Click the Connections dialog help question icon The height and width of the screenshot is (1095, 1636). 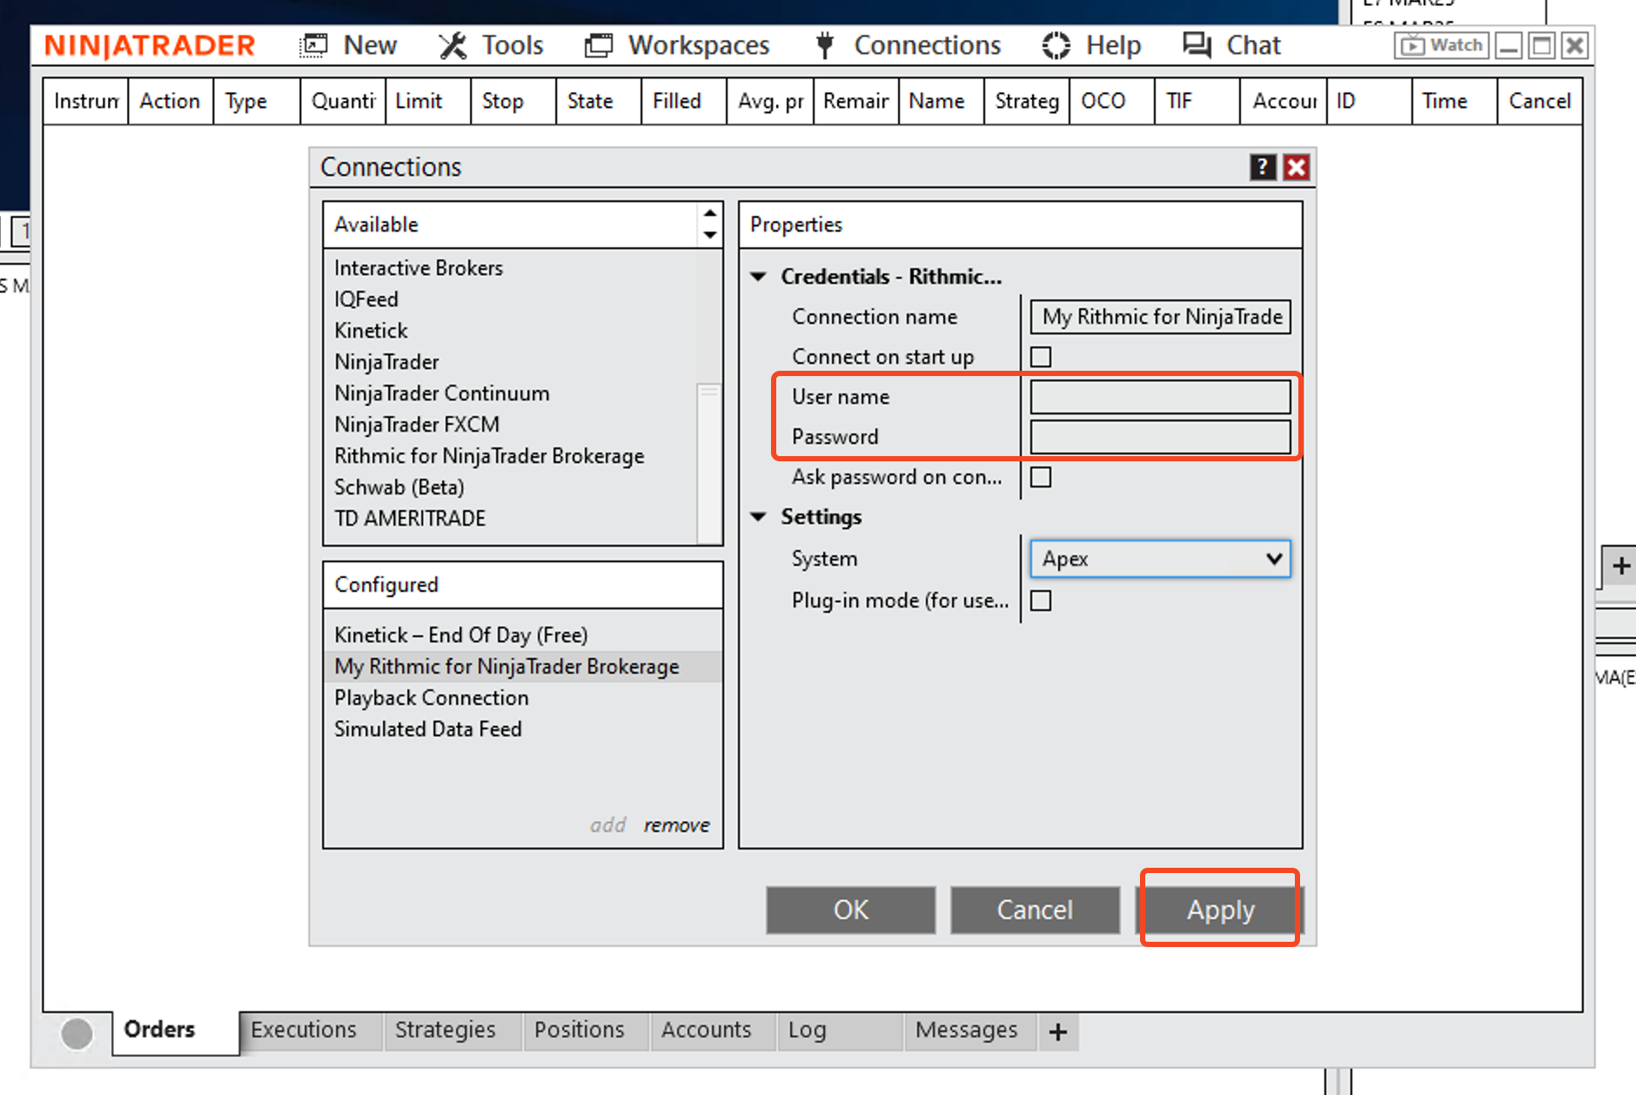point(1263,167)
